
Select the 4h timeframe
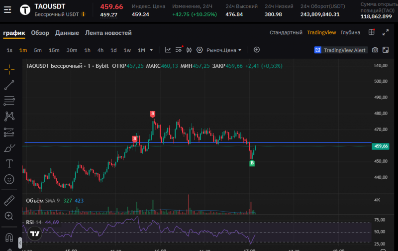pos(100,50)
